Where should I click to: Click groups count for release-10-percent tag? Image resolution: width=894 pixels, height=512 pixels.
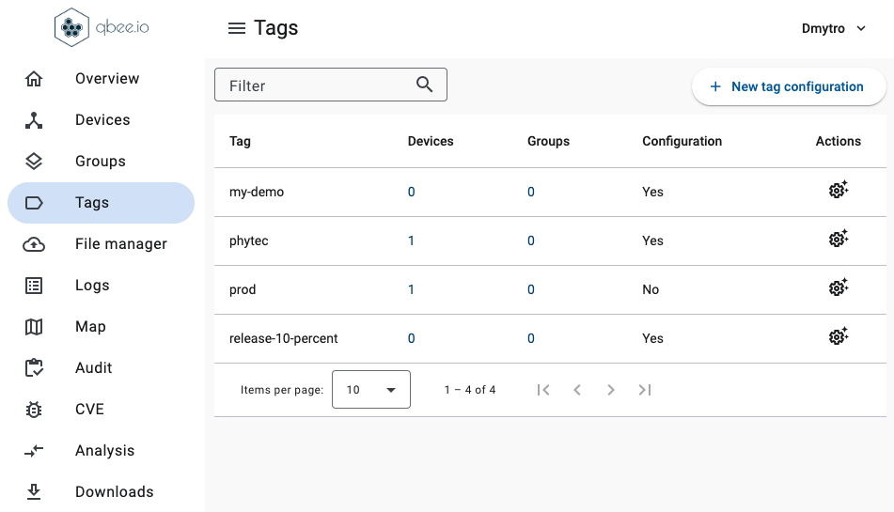click(531, 339)
